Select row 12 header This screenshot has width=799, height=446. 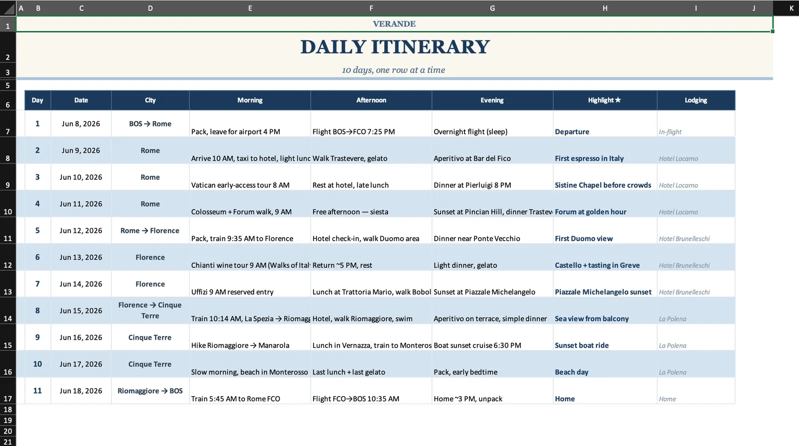(8, 257)
